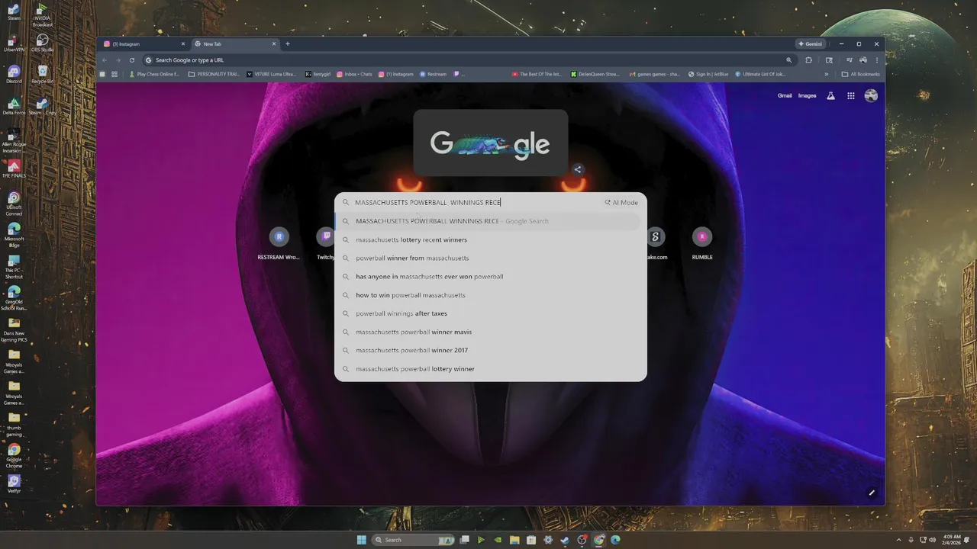The image size is (977, 549).
Task: Choose suggestion 'massachusetts lottery recent winners'
Action: (x=491, y=239)
